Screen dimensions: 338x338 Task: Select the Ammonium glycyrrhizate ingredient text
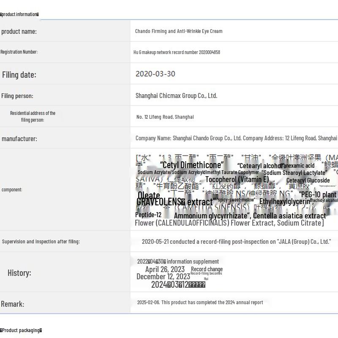pyautogui.click(x=212, y=216)
